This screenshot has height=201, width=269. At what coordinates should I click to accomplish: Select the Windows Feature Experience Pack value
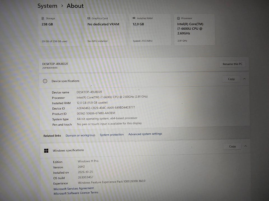[112, 182]
